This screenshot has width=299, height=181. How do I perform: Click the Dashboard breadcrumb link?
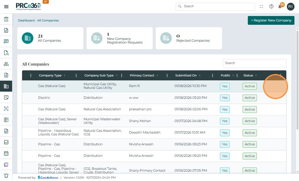click(x=26, y=21)
